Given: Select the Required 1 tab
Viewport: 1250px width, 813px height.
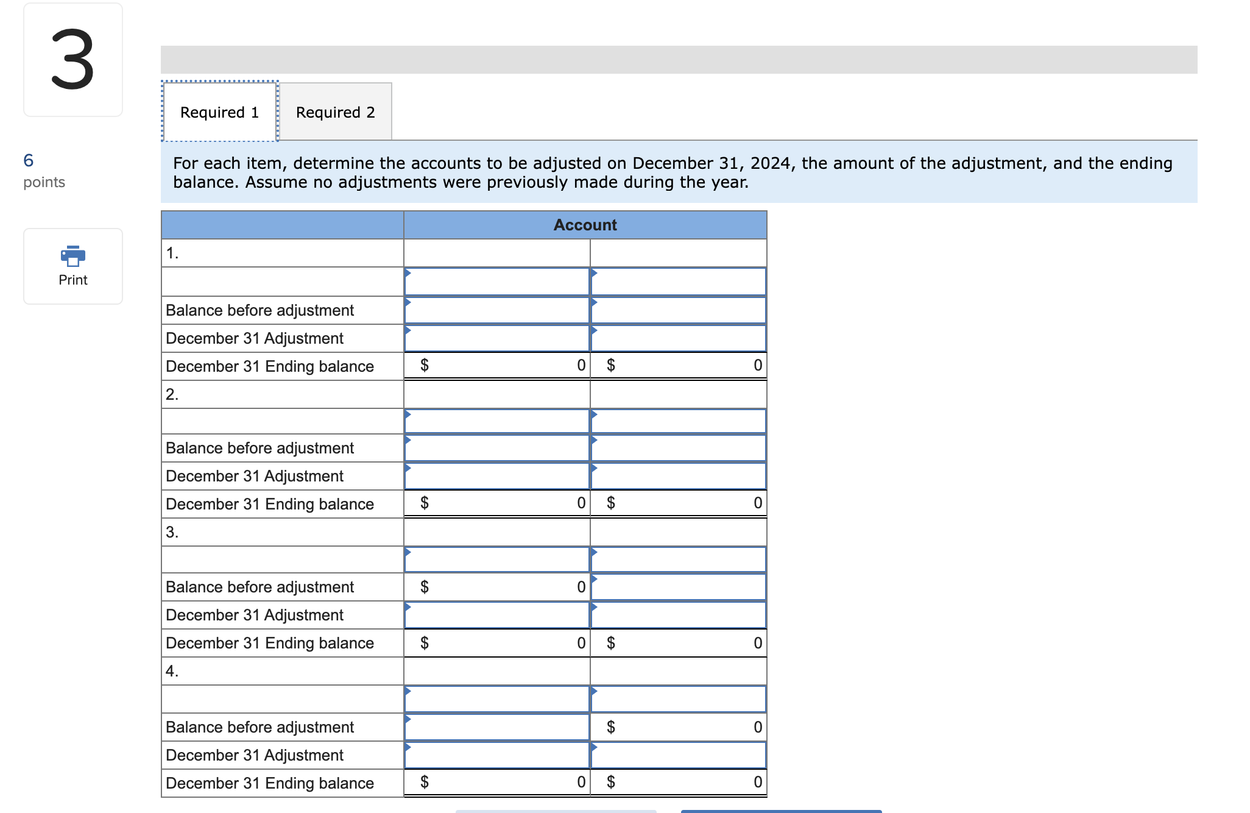Looking at the screenshot, I should (220, 112).
